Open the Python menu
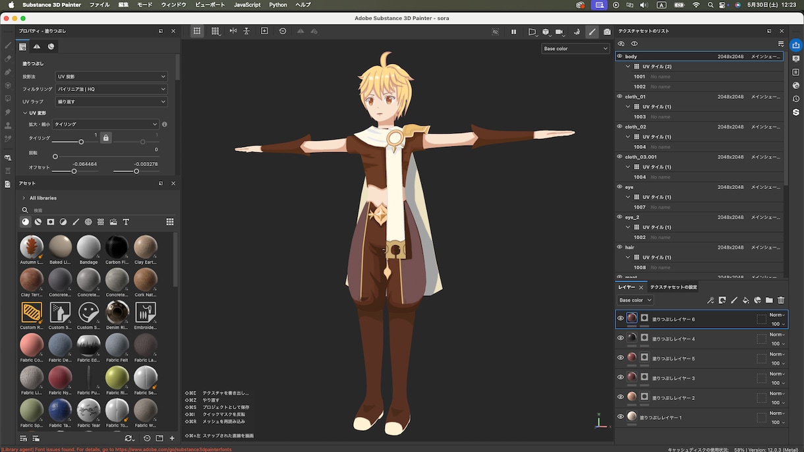Image resolution: width=804 pixels, height=452 pixels. (278, 5)
